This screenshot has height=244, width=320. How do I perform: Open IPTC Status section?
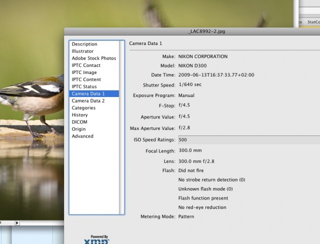pos(84,86)
